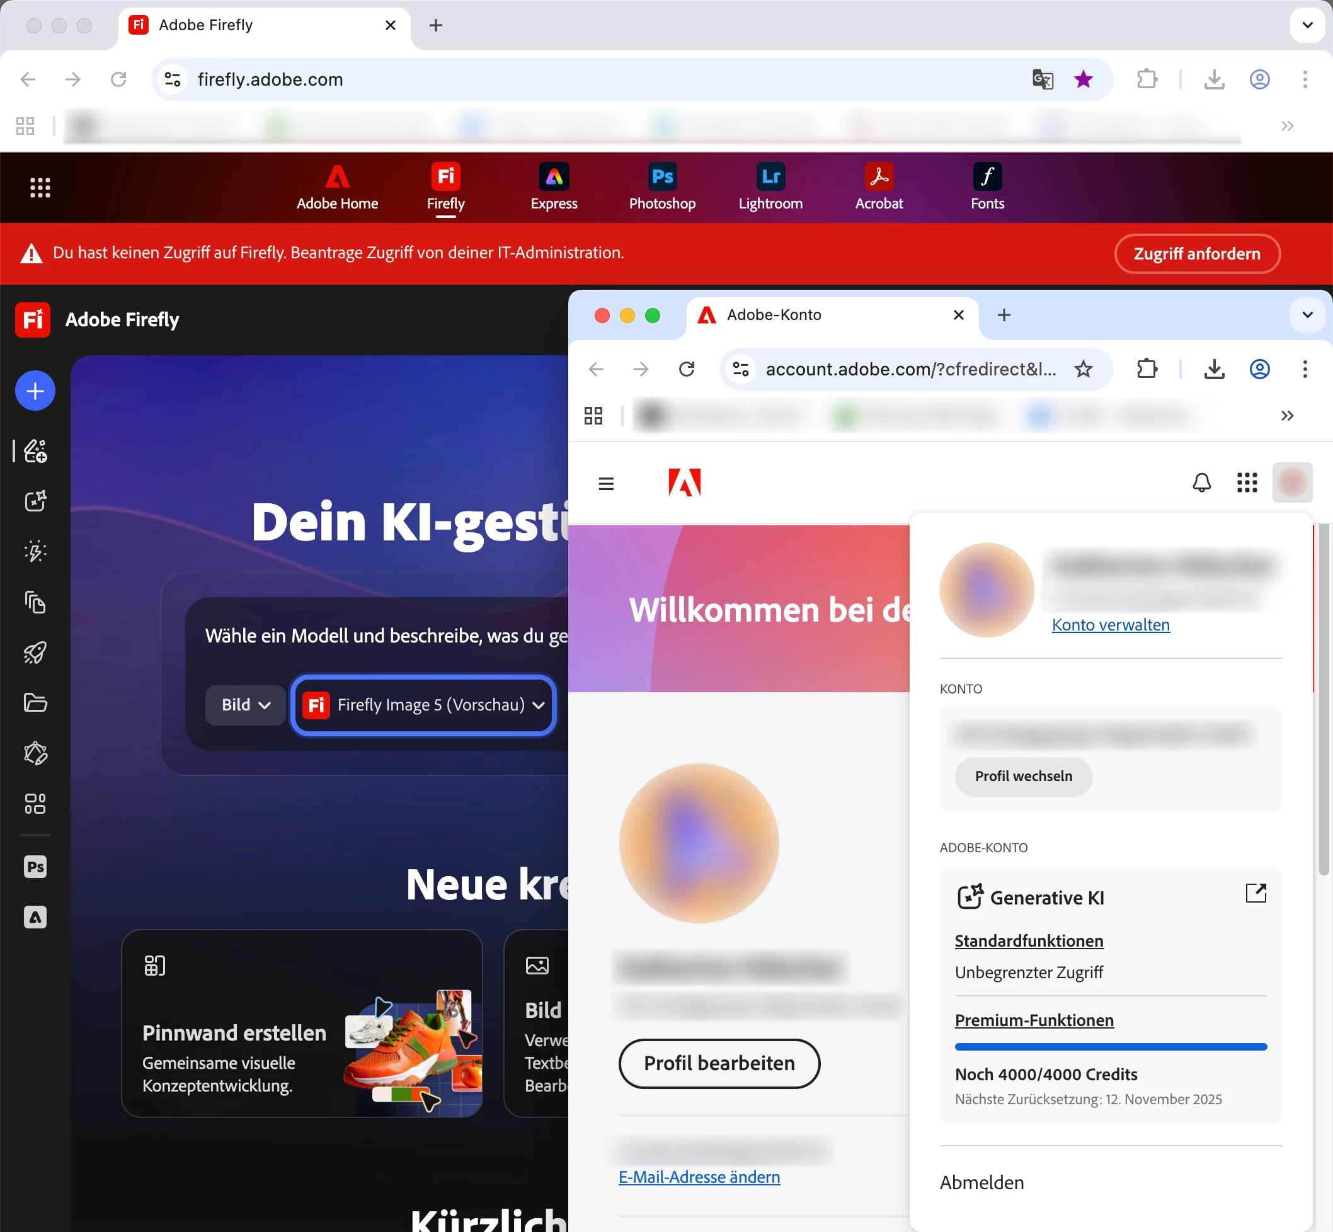Screen dimensions: 1333x1232
Task: Click the blue plus create button
Action: click(35, 391)
